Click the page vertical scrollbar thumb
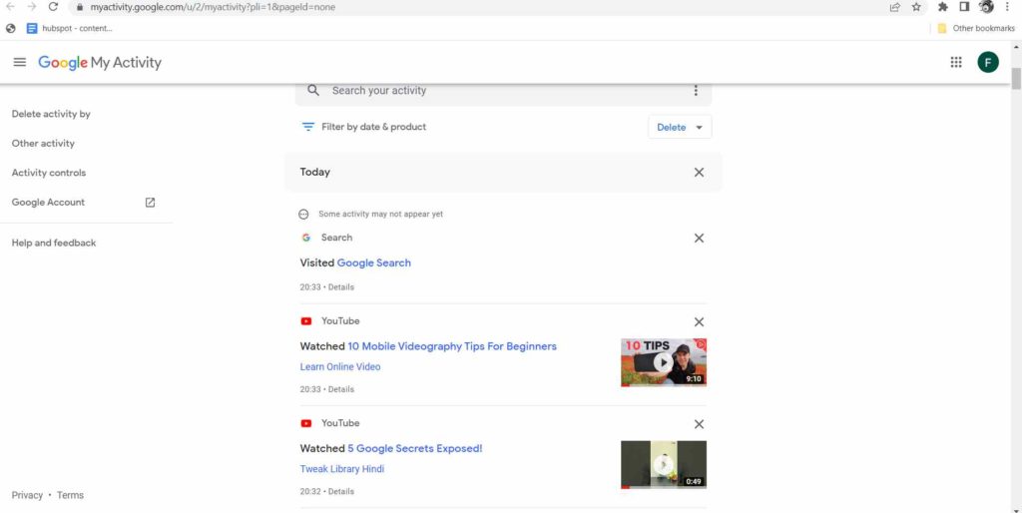This screenshot has height=513, width=1022. pos(1015,78)
